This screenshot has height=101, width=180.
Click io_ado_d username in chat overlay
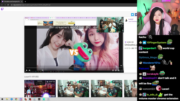click(x=152, y=95)
